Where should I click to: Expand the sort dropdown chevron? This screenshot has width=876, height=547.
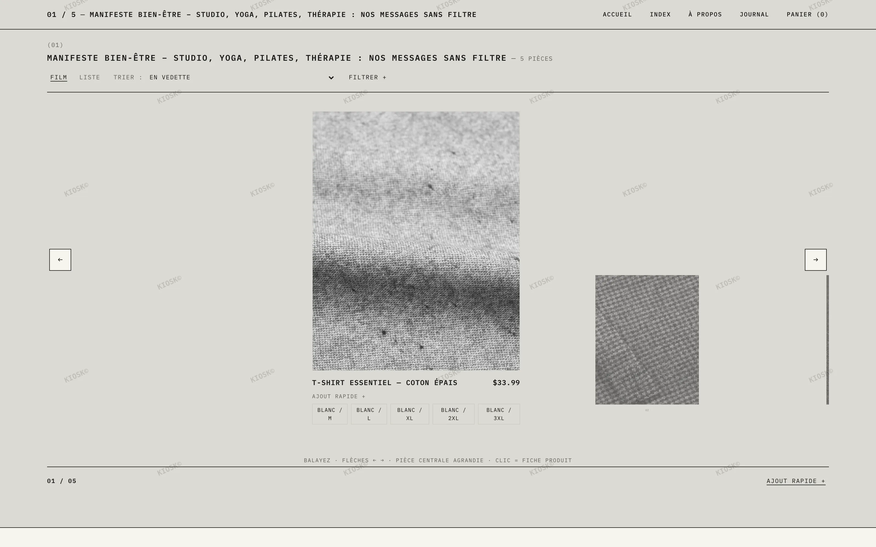331,78
